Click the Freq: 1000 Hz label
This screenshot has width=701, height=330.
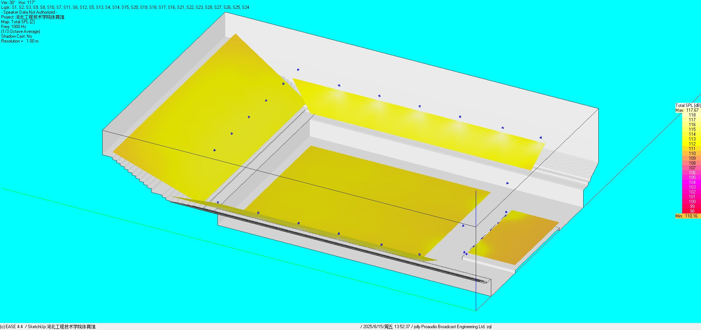(x=14, y=27)
